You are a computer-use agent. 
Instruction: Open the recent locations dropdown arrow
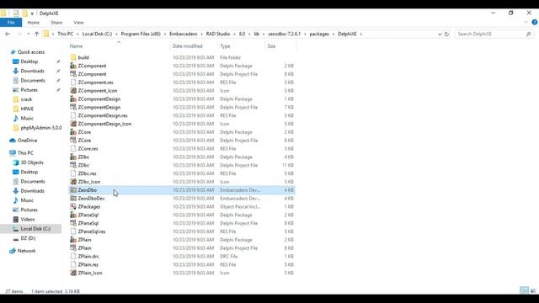tap(28, 34)
